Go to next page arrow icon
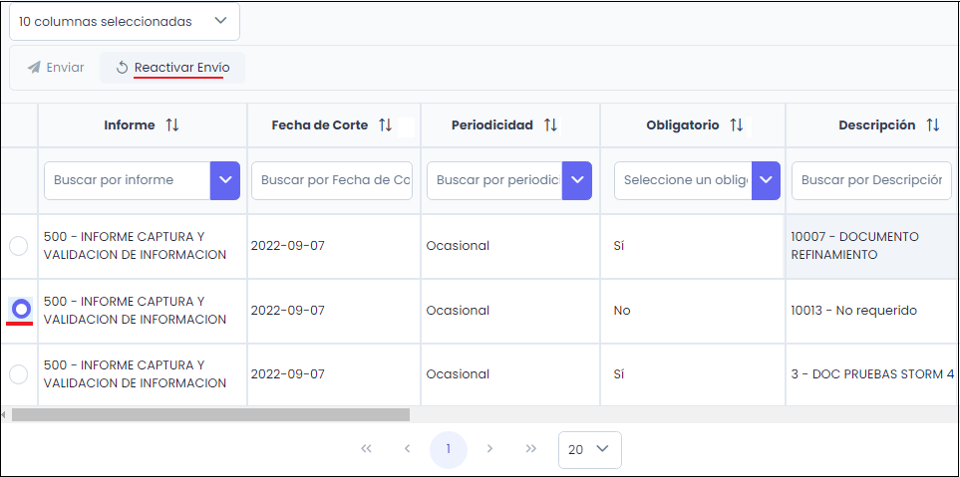This screenshot has width=960, height=477. 489,449
